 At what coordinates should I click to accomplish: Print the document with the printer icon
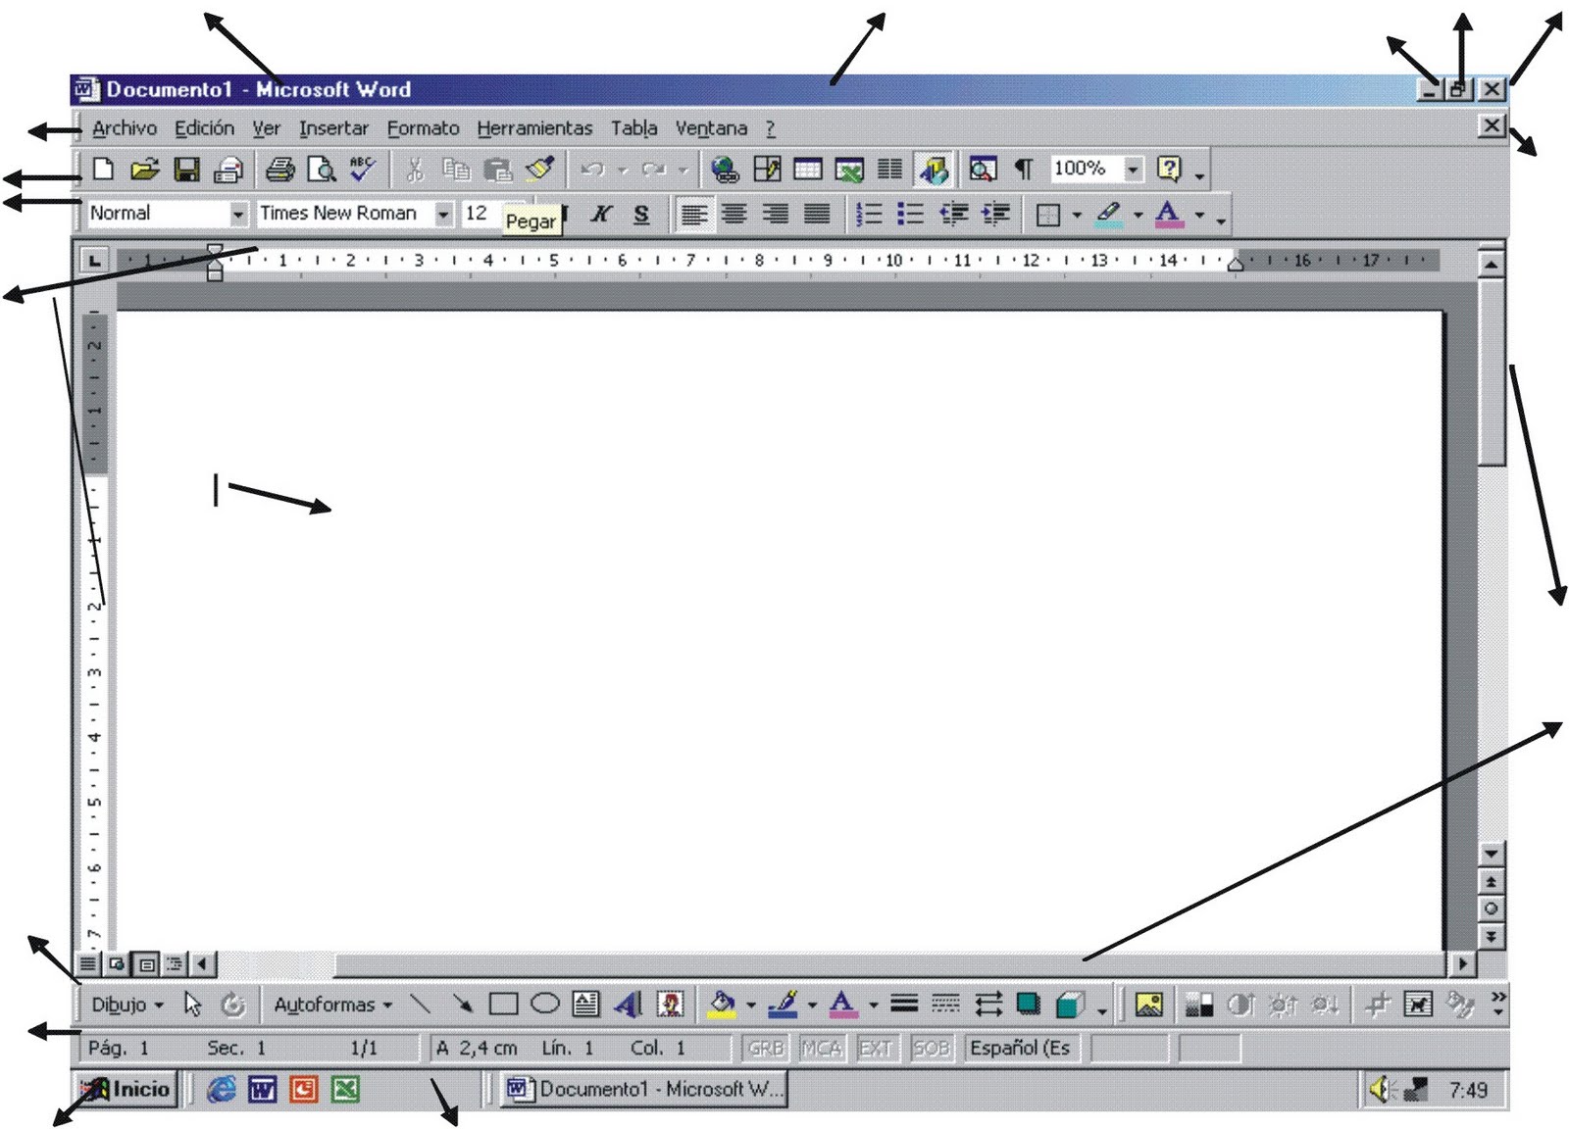[x=280, y=170]
